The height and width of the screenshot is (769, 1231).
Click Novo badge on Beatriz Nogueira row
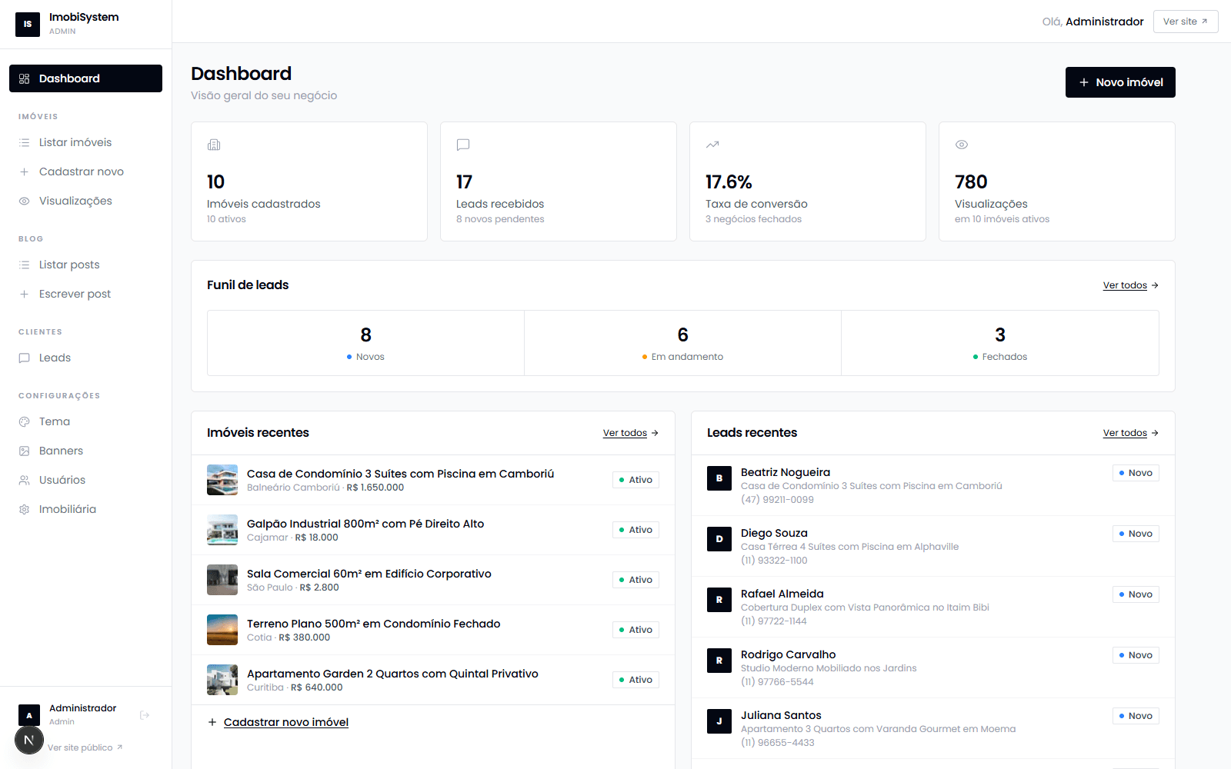(x=1136, y=473)
